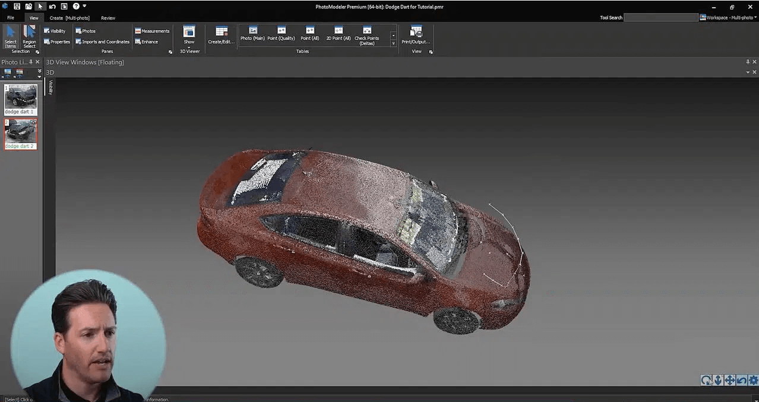The width and height of the screenshot is (759, 402).
Task: Toggle the Enhance pane
Action: tap(146, 42)
